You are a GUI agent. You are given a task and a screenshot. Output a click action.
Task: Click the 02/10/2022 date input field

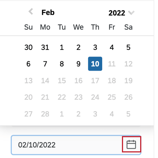[x=76, y=145]
